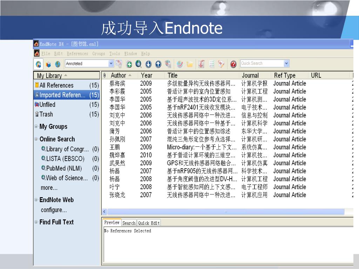Select the Trash group

(x=67, y=114)
